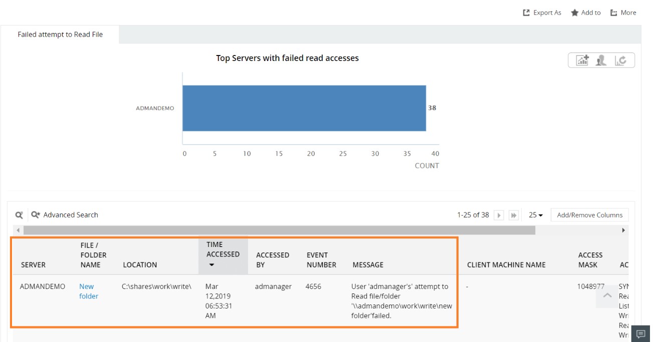Select the add chart to dashboard icon

click(x=581, y=59)
